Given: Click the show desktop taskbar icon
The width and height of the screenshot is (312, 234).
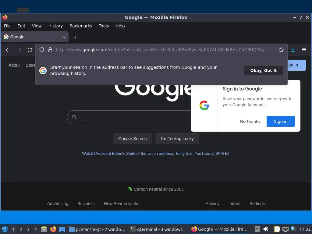Looking at the screenshot, I should coord(62,229).
